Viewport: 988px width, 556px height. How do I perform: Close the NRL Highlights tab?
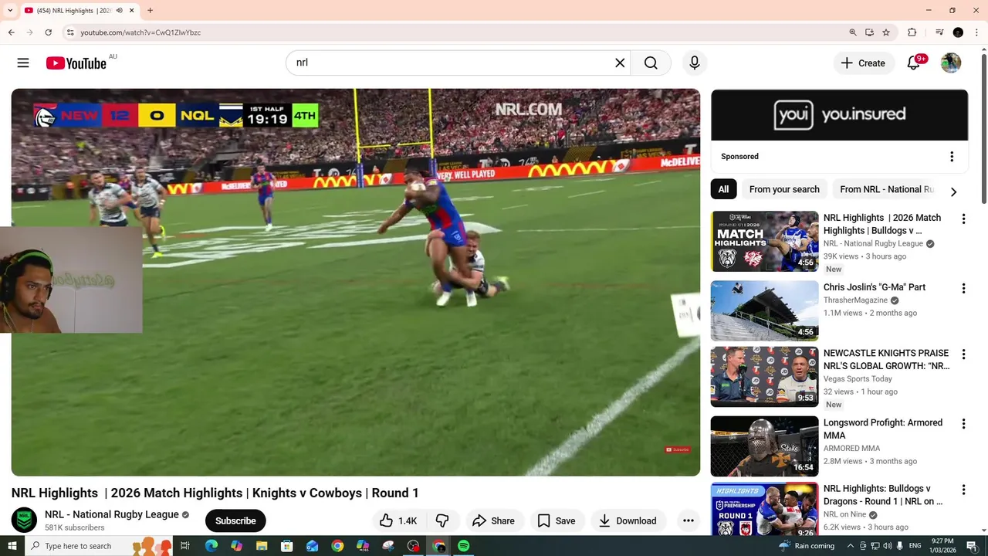(132, 11)
